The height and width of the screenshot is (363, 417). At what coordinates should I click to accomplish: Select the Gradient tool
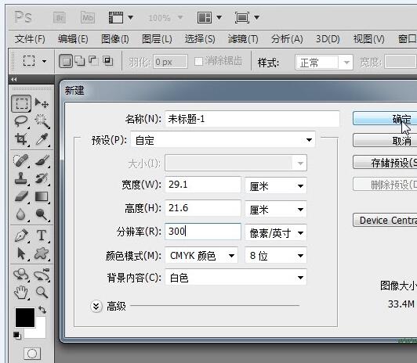(42, 196)
